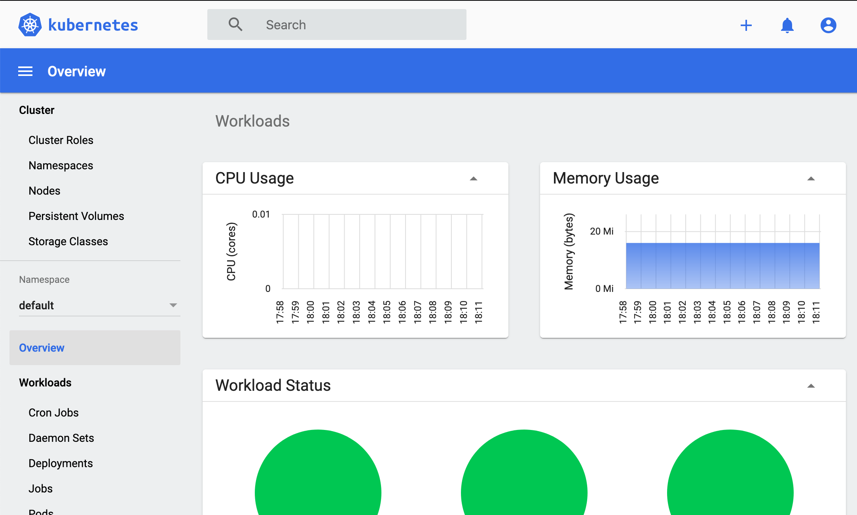The width and height of the screenshot is (857, 515).
Task: Open Deployments in sidebar
Action: (61, 463)
